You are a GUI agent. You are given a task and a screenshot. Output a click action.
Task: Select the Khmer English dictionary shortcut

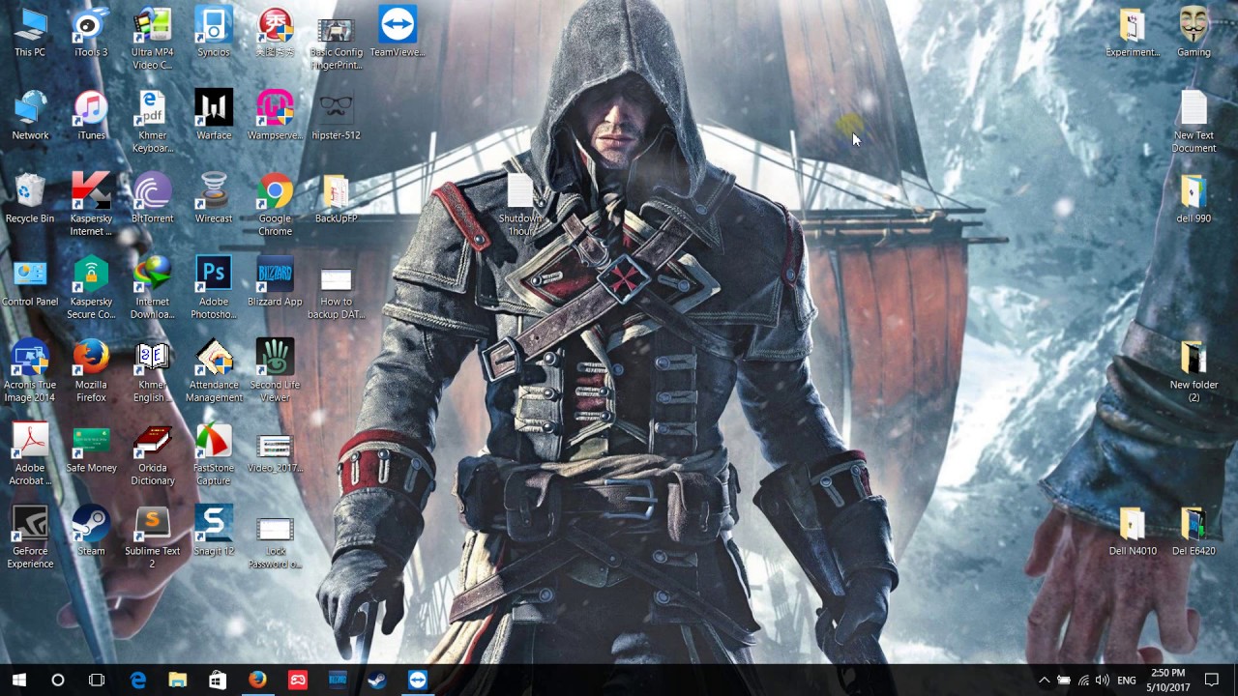click(152, 371)
